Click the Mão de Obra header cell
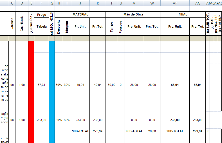Image resolution: width=222 pixels, height=143 pixels. tap(133, 15)
